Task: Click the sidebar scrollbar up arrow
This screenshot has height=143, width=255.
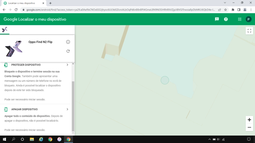Action: 73,64
